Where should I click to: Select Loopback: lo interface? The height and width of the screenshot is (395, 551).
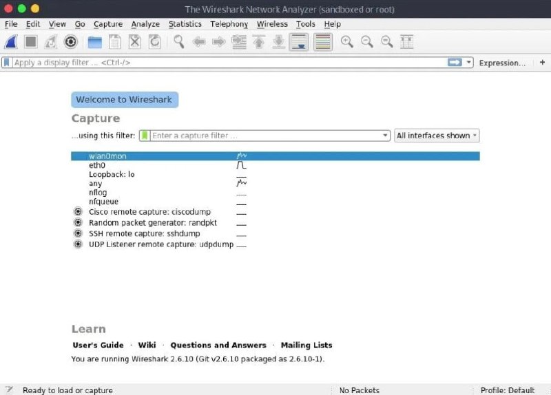(275, 174)
